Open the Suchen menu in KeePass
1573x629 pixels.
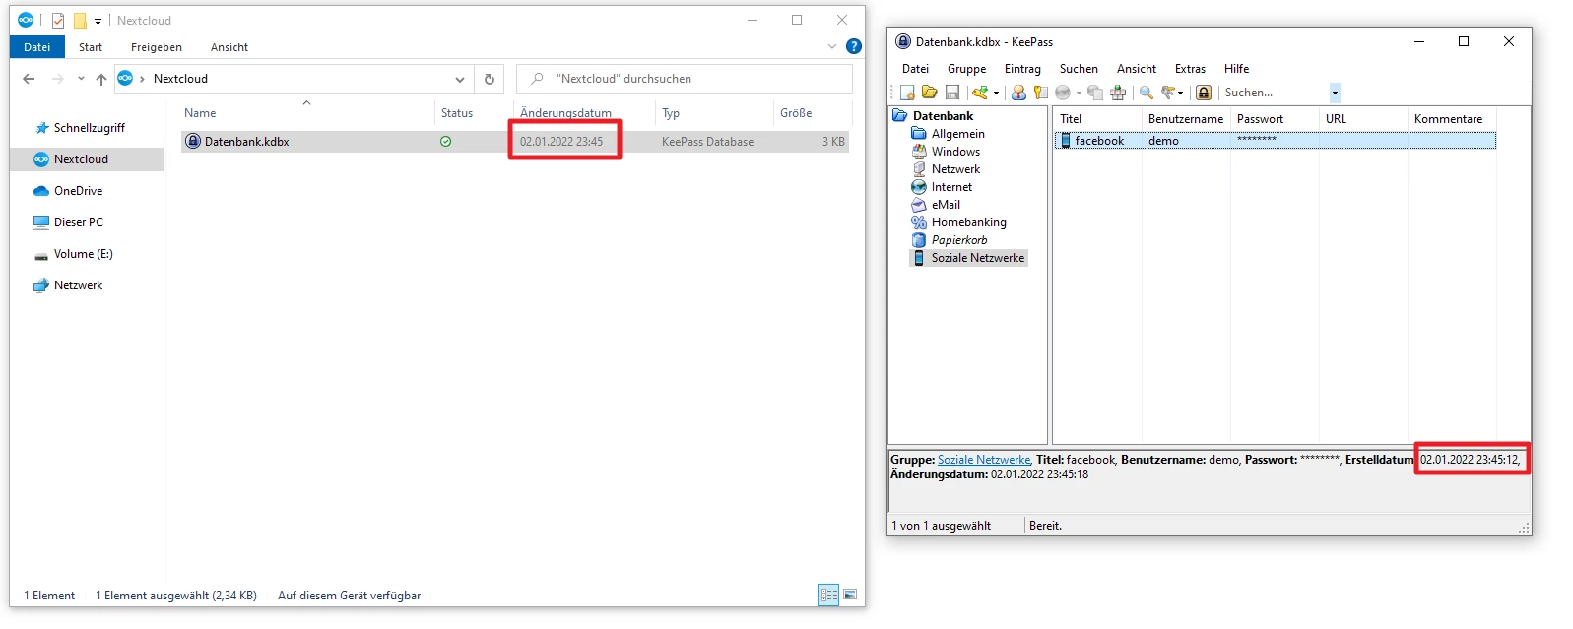1079,69
